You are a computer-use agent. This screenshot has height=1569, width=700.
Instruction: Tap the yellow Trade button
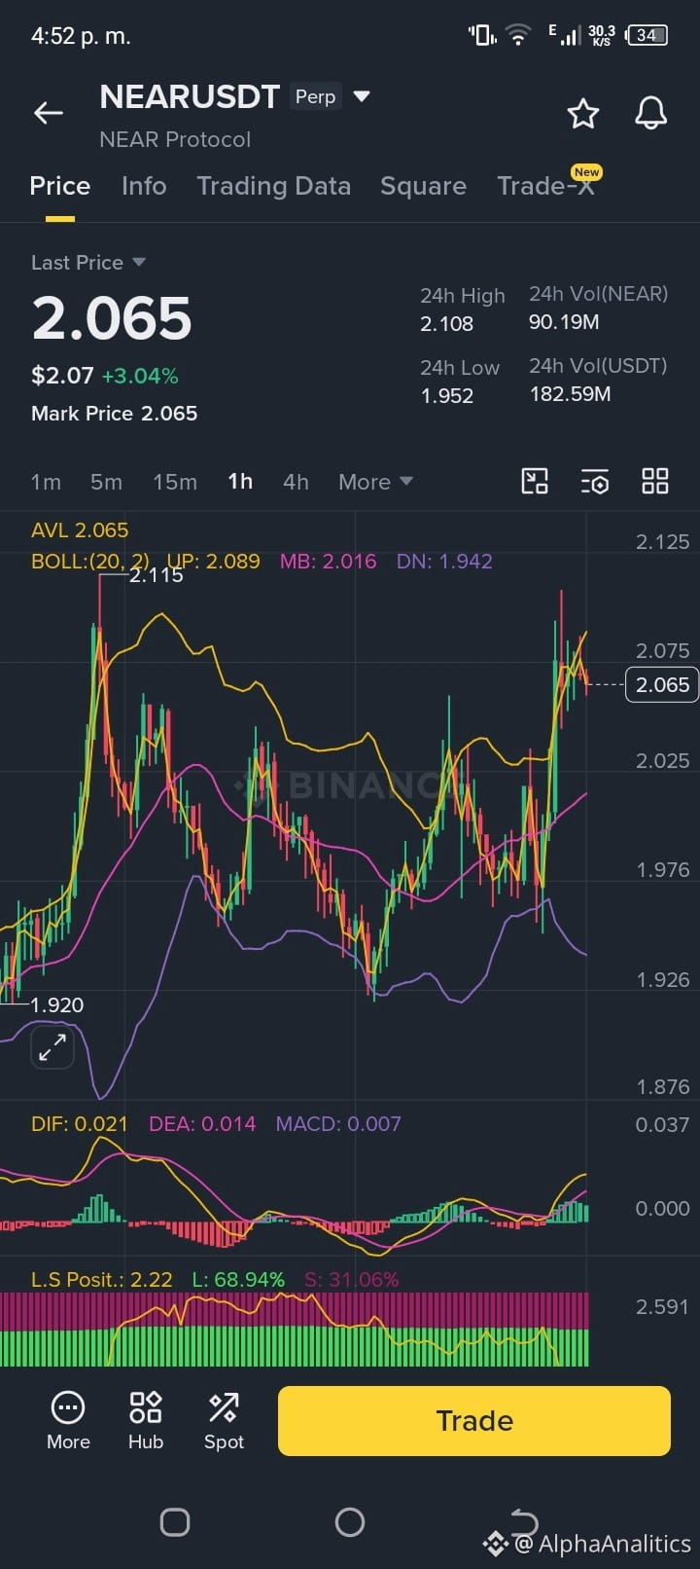click(x=474, y=1421)
